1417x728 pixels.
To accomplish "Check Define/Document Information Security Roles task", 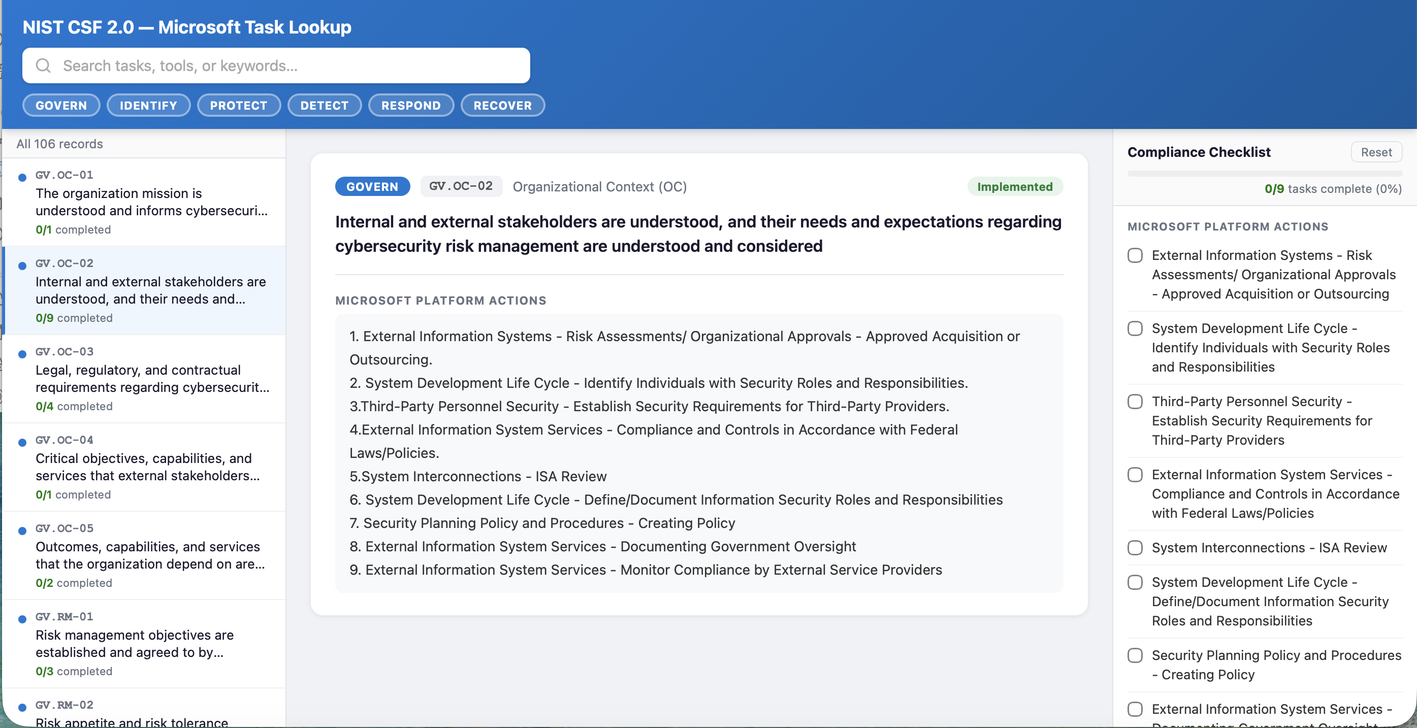I will coord(1135,582).
